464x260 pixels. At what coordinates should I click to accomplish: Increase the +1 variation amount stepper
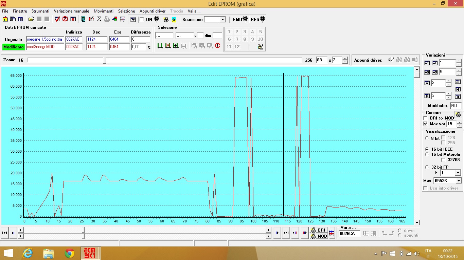(459, 61)
